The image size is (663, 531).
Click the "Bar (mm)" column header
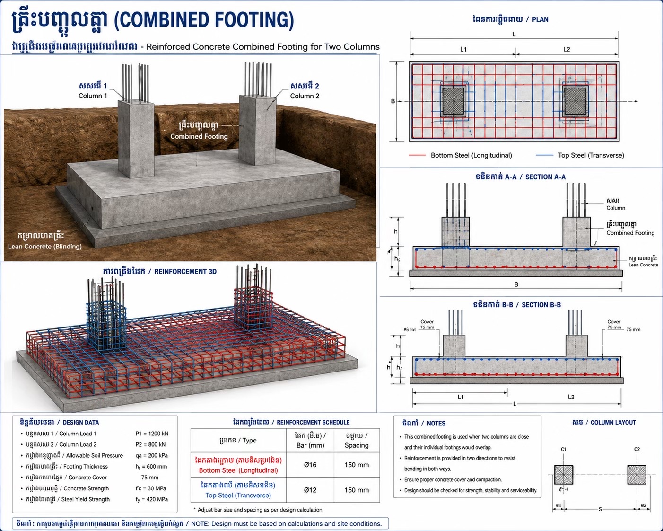(310, 445)
